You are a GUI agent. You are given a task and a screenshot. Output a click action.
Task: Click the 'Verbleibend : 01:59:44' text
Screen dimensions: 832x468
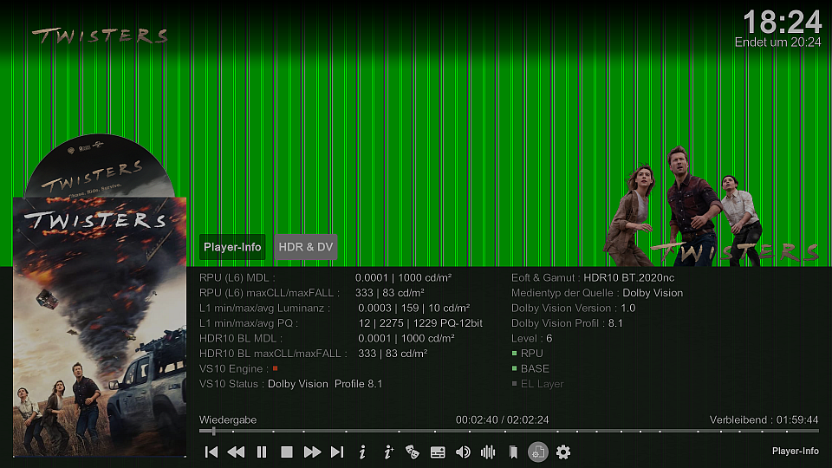tap(764, 419)
